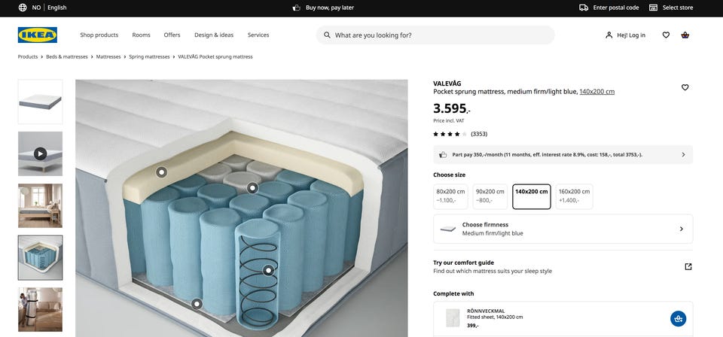This screenshot has width=723, height=337.
Task: Click Hej! Log in link
Action: [625, 35]
